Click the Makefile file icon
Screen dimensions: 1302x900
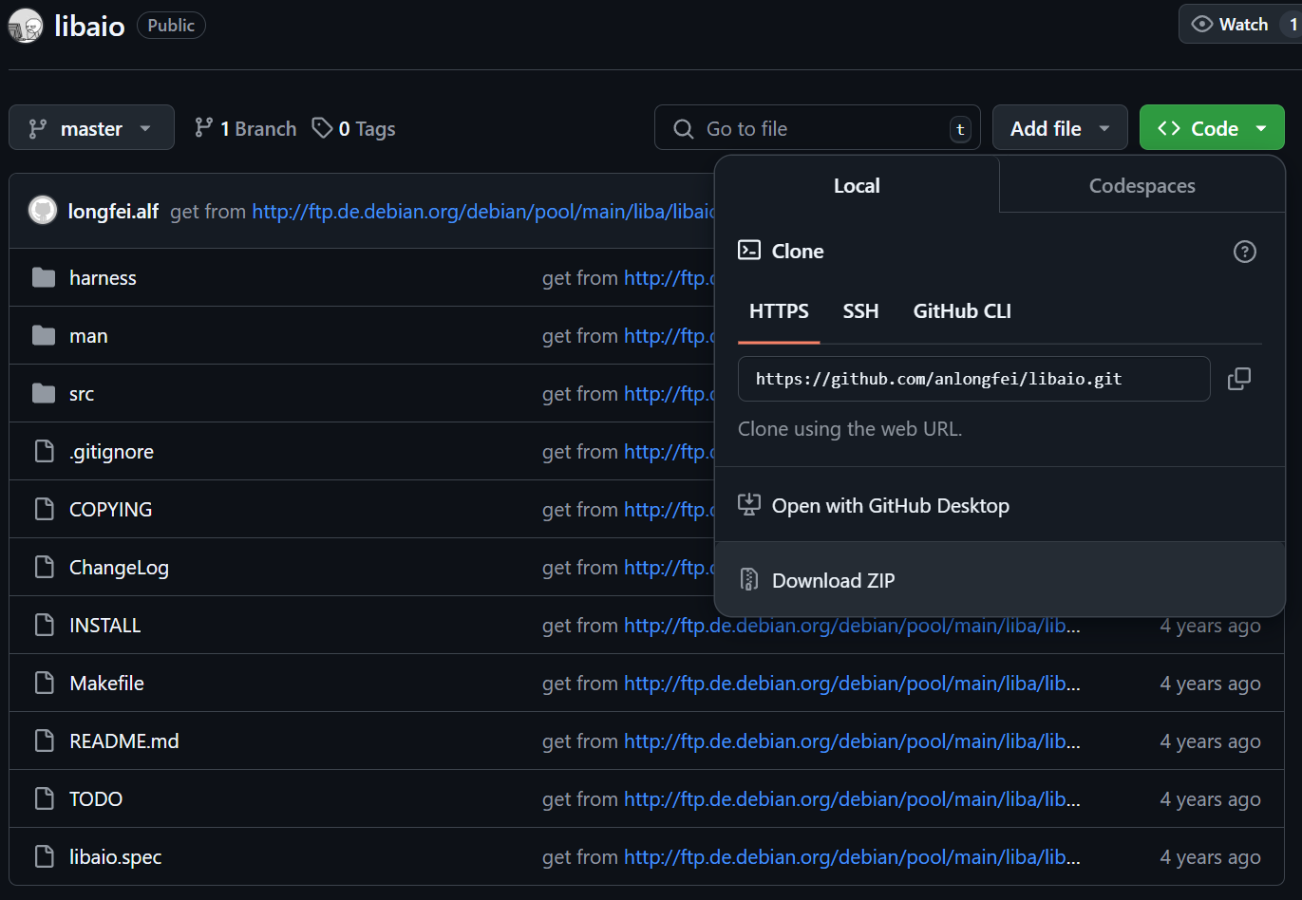[44, 683]
